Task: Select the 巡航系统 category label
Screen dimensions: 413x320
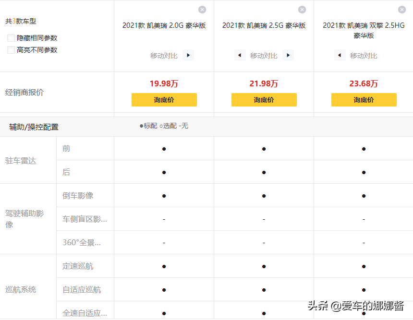Action: [x=21, y=289]
